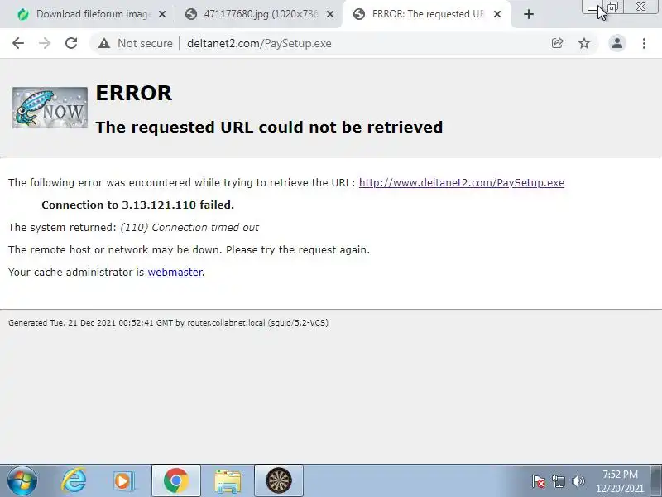Open the Chrome profile avatar
The height and width of the screenshot is (497, 662).
point(616,43)
